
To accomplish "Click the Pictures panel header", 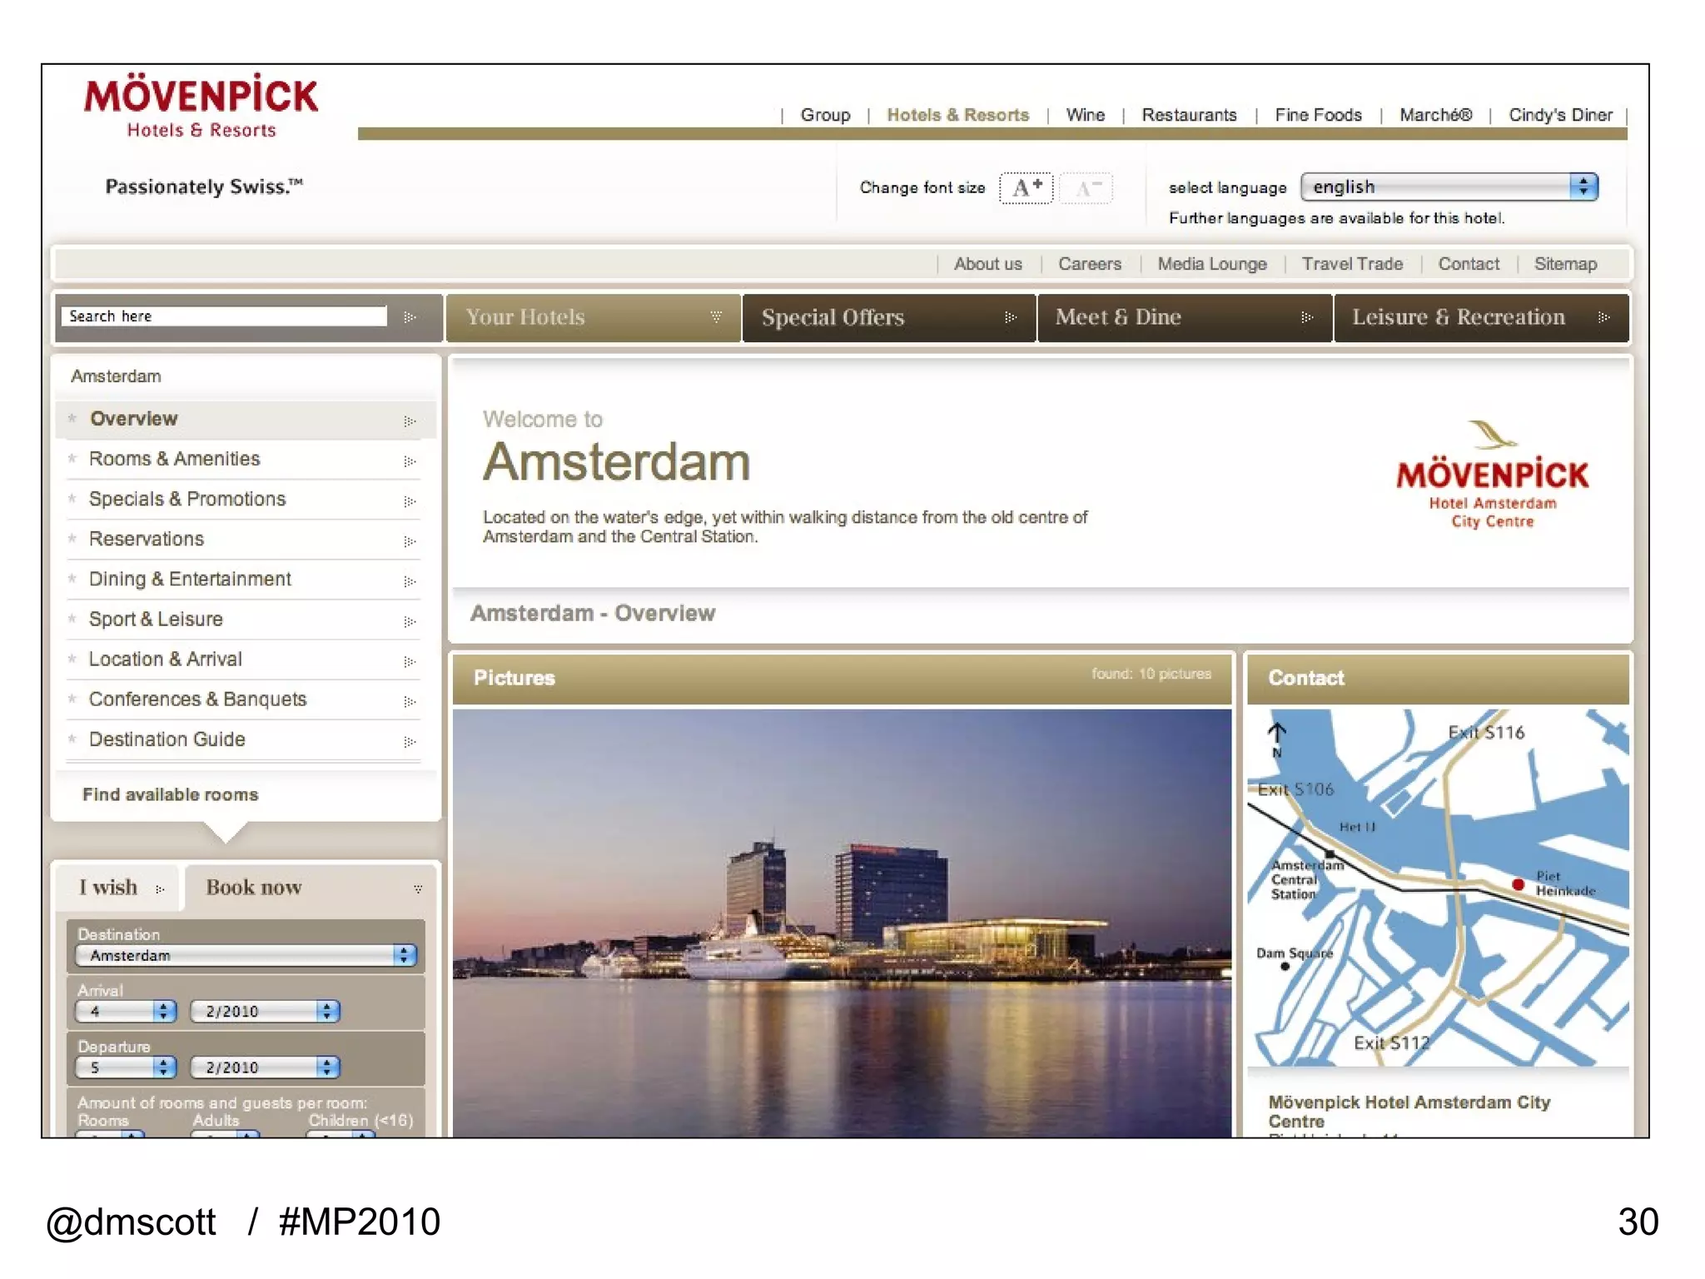I will 842,678.
